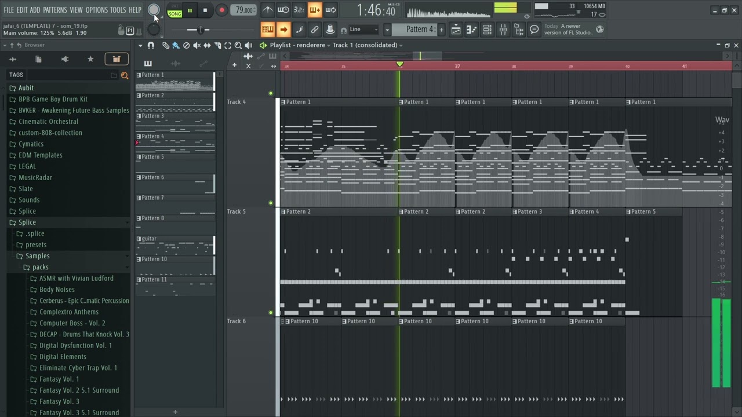Toggle the 3-2-1 countdown before recording
Viewport: 742px width, 417px height.
click(299, 10)
